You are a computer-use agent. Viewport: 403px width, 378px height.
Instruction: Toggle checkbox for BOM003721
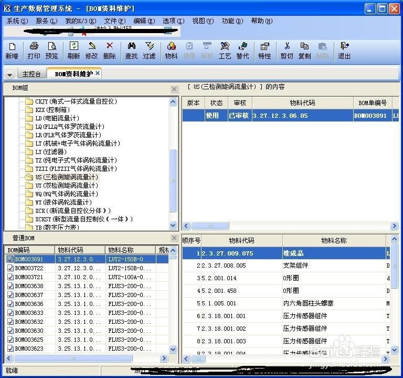pos(10,277)
